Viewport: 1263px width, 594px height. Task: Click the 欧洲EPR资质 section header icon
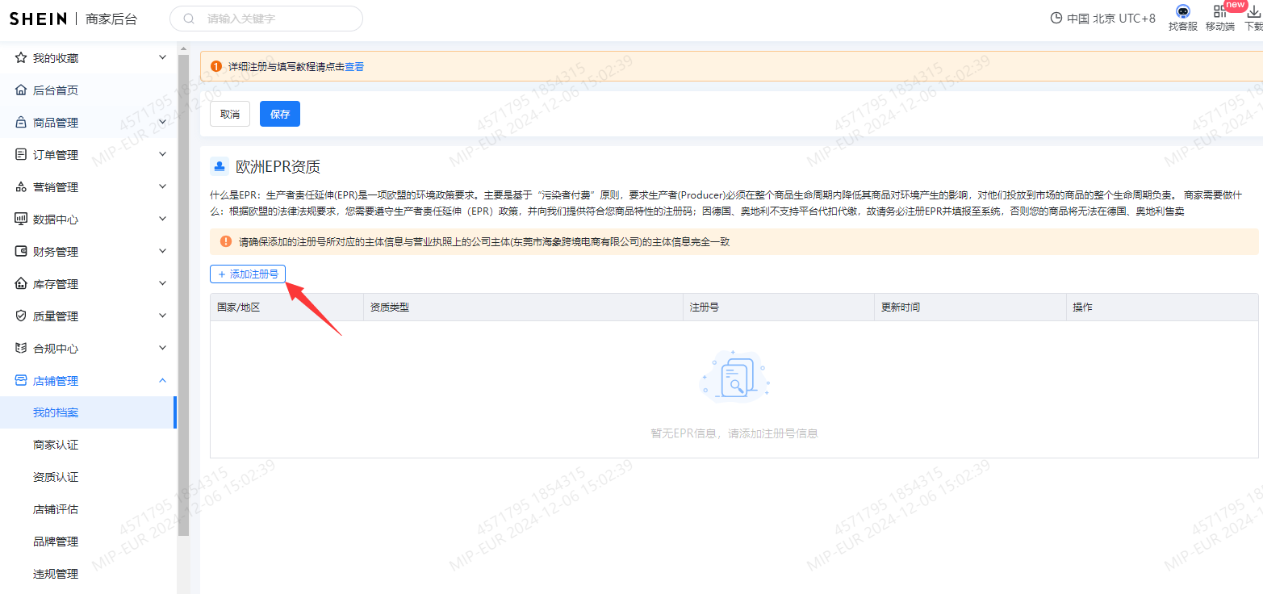[219, 166]
